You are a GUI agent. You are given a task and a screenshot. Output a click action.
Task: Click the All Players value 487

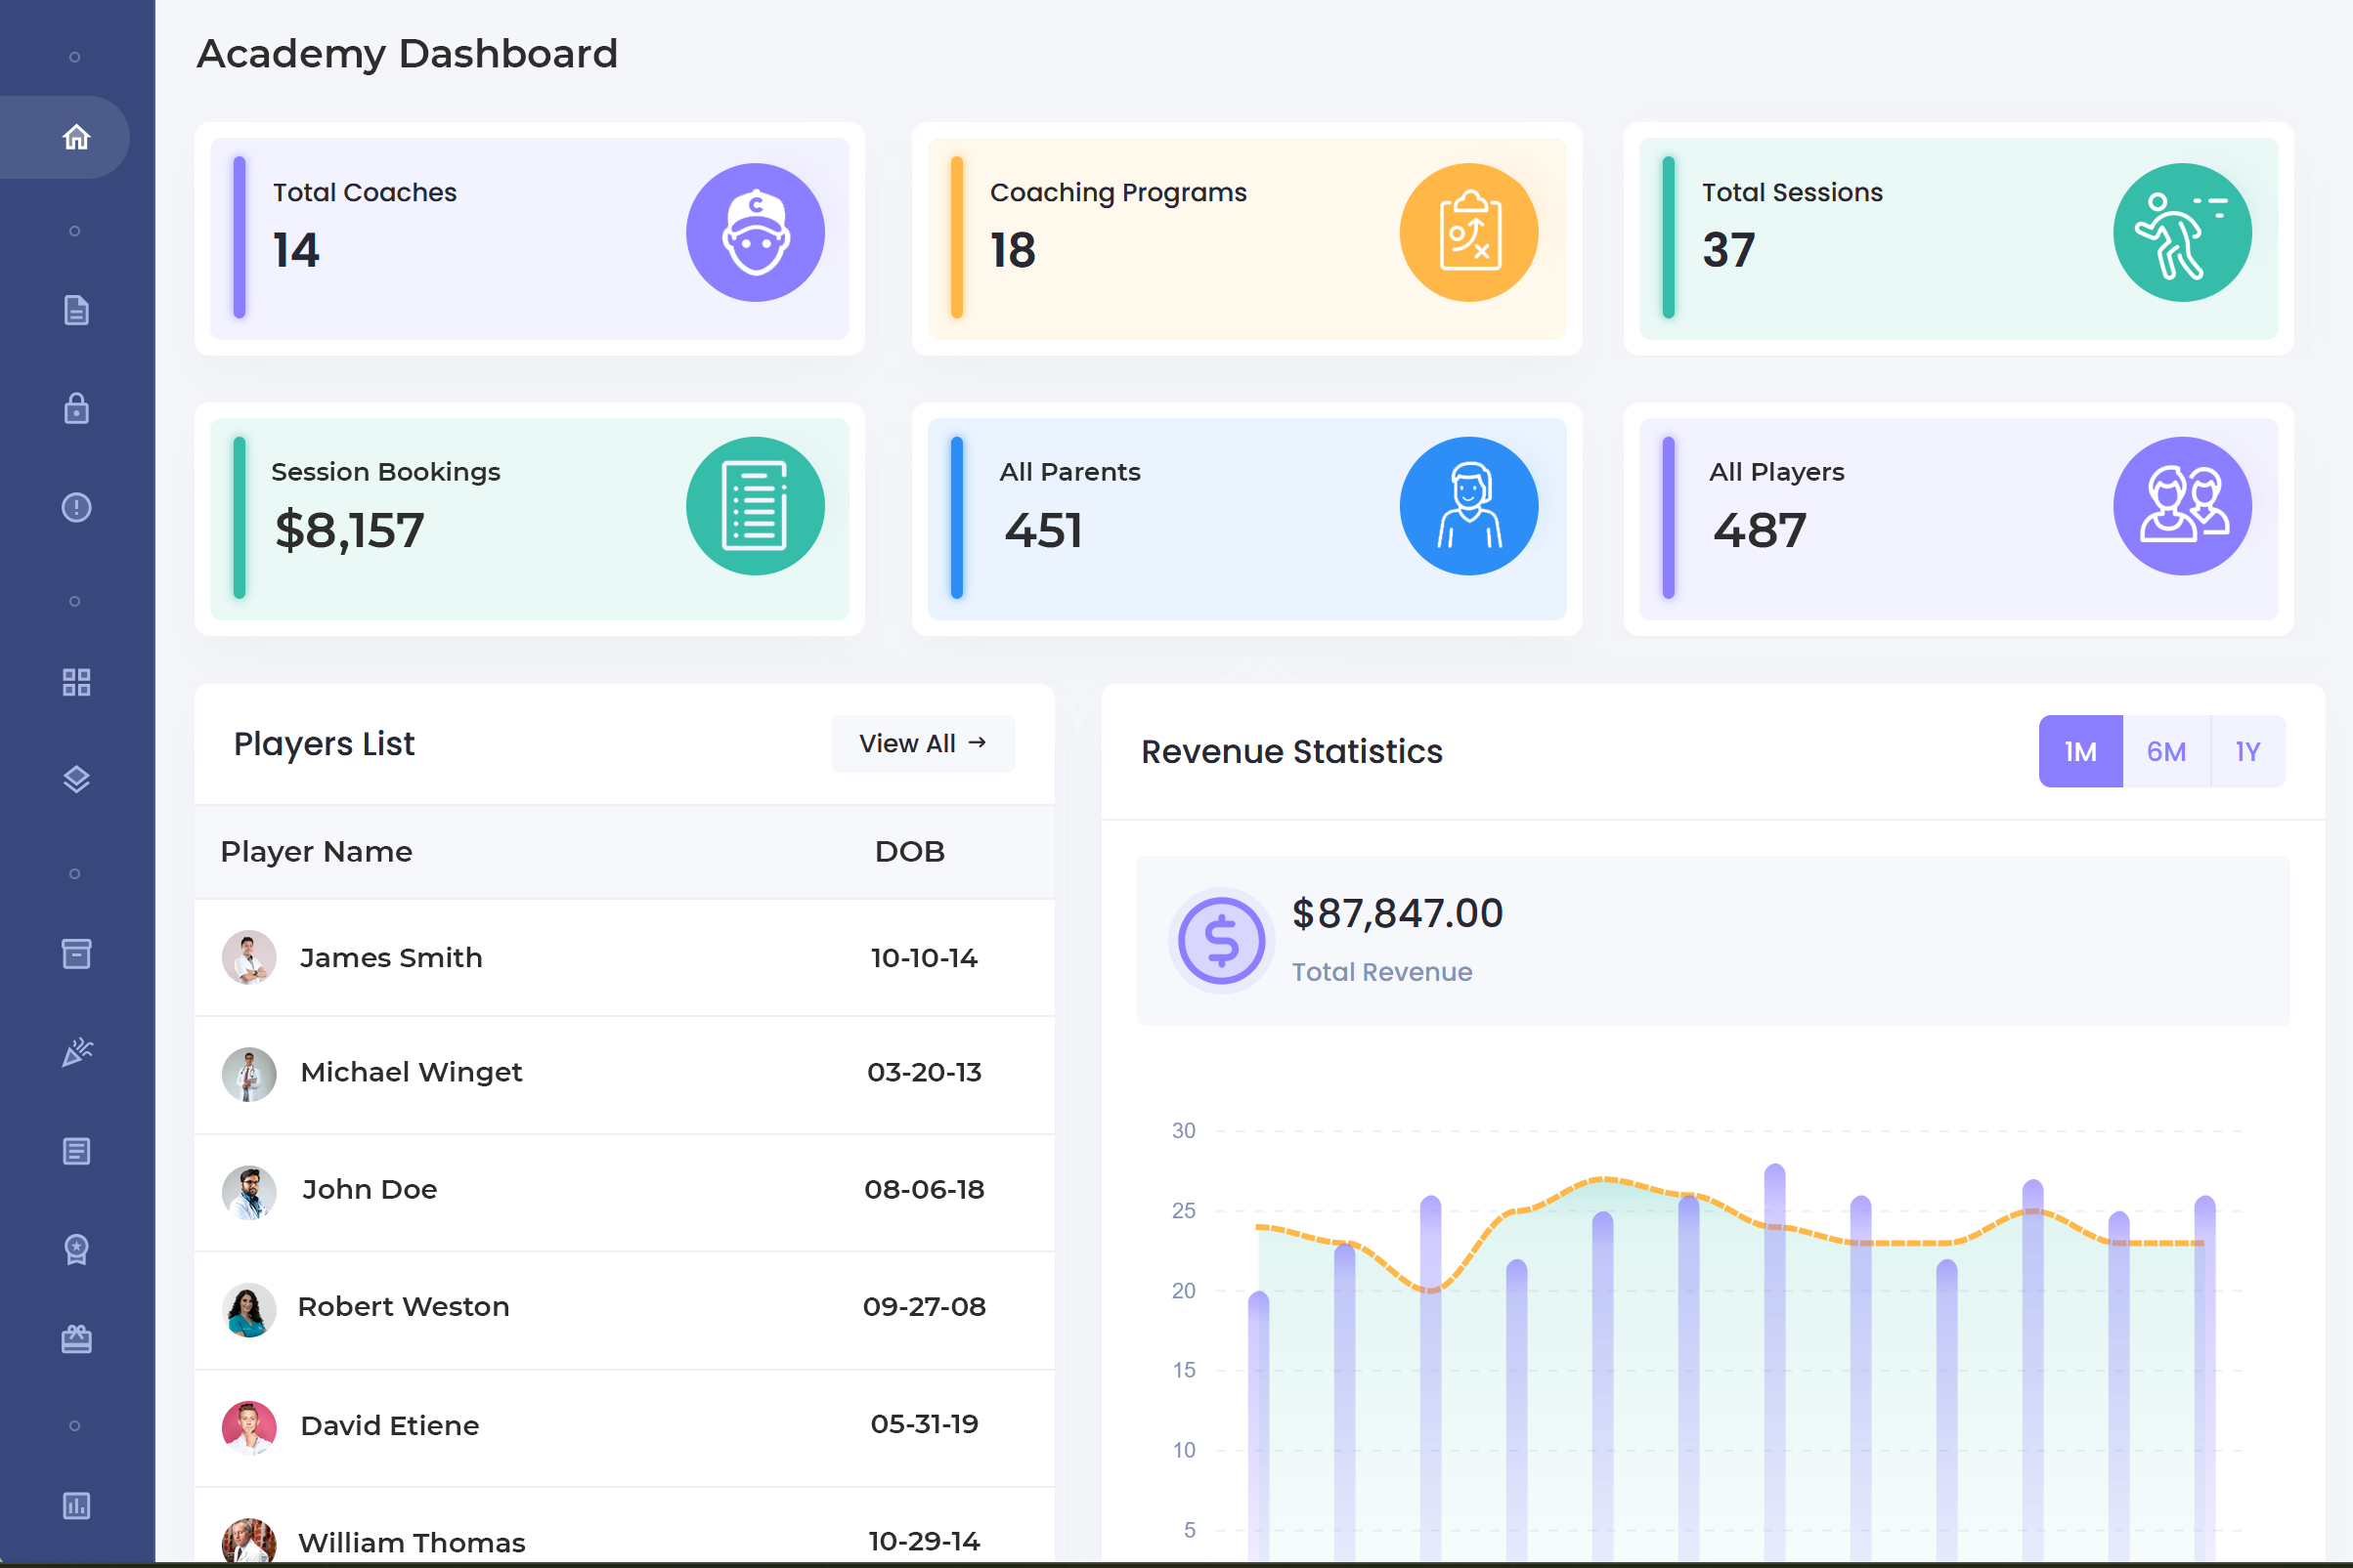[x=1759, y=529]
